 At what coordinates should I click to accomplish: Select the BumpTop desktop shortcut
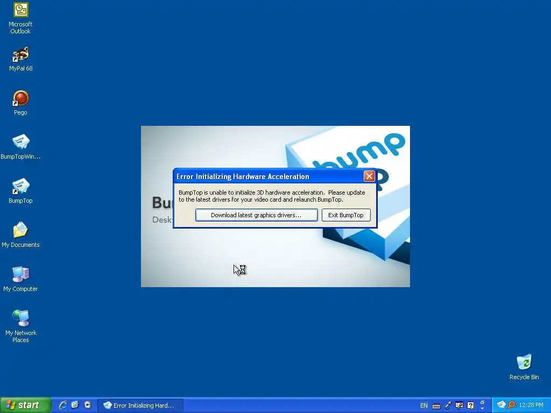pyautogui.click(x=20, y=191)
